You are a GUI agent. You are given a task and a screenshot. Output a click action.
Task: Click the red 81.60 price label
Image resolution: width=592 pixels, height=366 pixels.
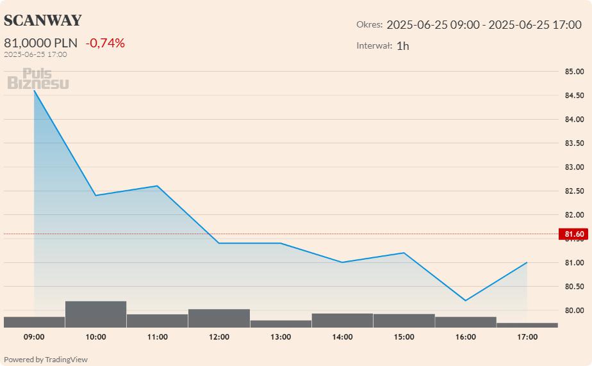tap(573, 234)
